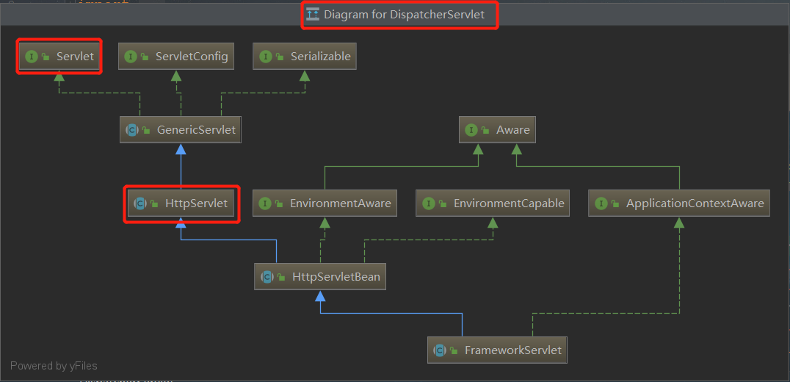Select the ApplicationContextAware node label

click(695, 203)
